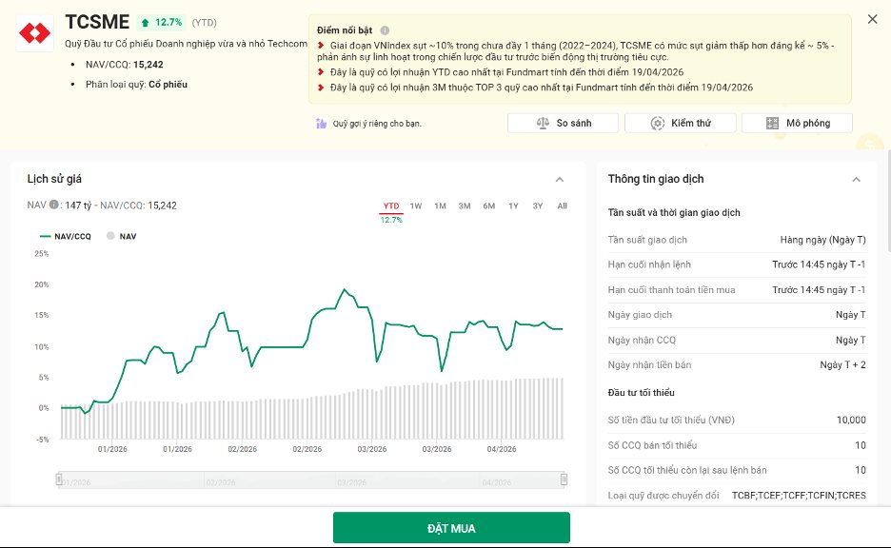Click the thumbs-up suggested fund icon
This screenshot has height=548, width=891.
(x=322, y=124)
